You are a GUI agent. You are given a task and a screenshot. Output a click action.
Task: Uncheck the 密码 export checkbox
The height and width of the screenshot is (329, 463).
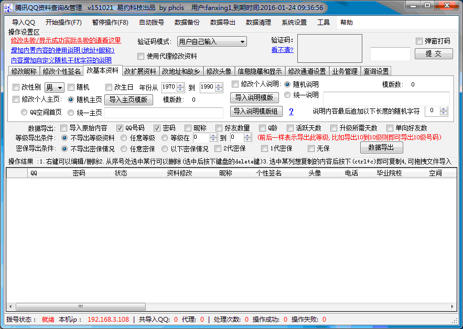[x=157, y=128]
